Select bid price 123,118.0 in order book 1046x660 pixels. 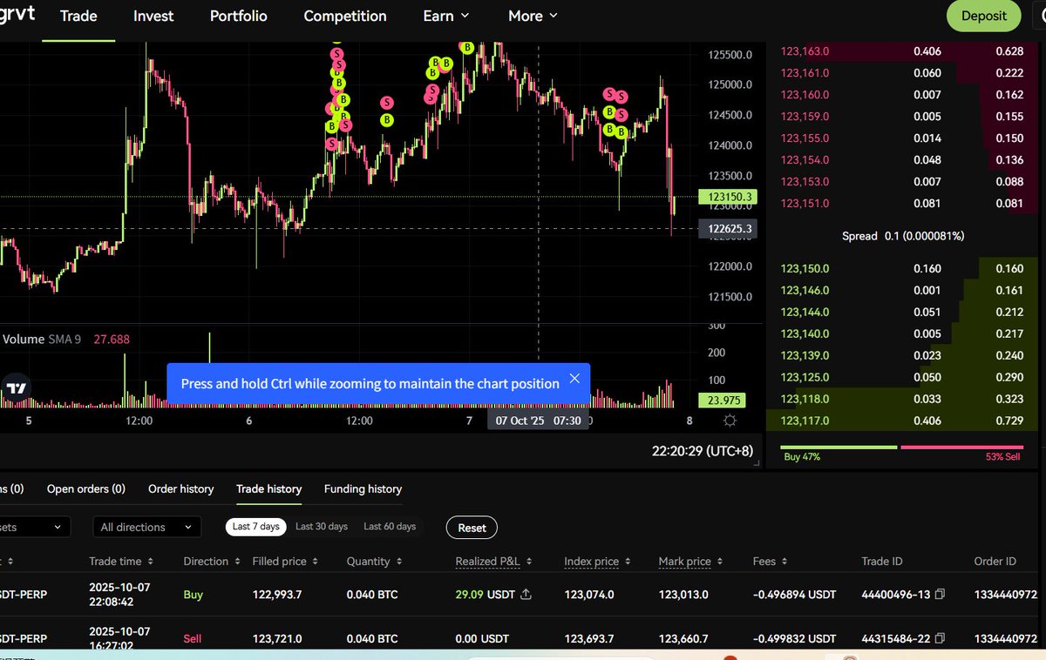[x=805, y=400]
